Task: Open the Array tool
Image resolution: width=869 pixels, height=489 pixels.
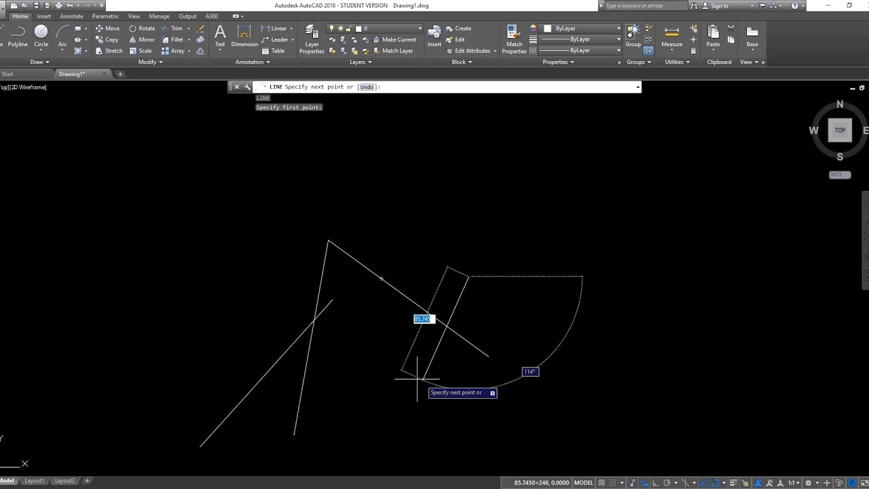Action: pos(173,51)
